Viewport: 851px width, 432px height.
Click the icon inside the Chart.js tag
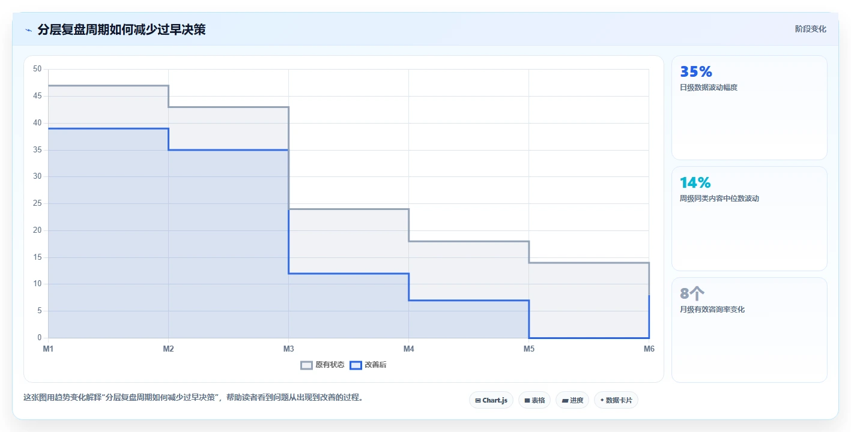[x=477, y=400]
